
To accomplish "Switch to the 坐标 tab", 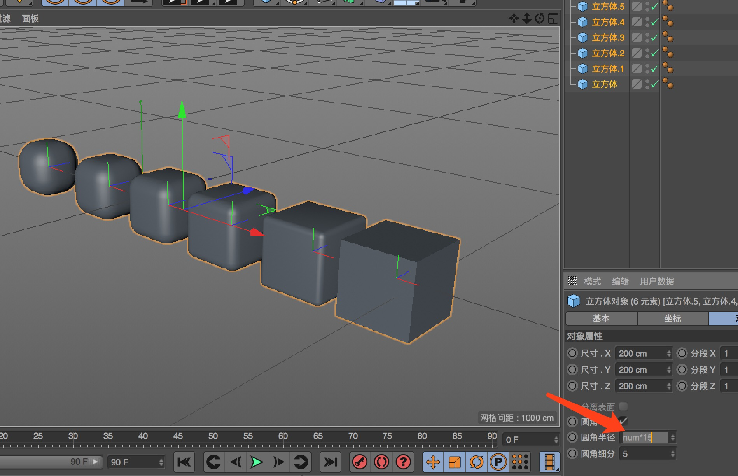I will coord(673,318).
